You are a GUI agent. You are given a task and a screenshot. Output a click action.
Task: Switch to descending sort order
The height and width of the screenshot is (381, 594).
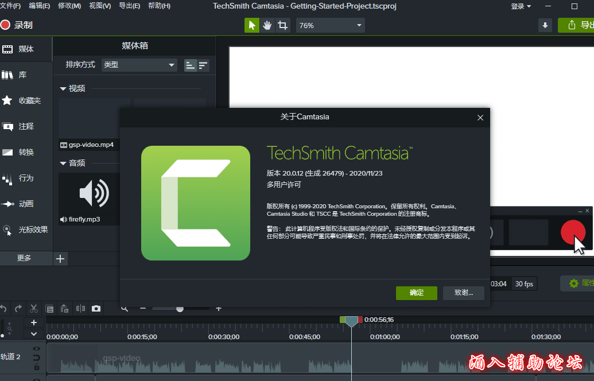pyautogui.click(x=203, y=65)
